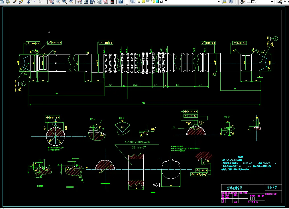
Task: Open the Block Editor tool
Action: [x=21, y=2]
